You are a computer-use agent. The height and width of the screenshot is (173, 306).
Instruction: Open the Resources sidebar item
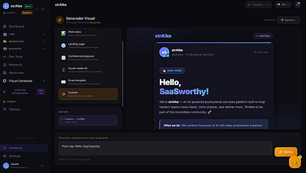click(16, 73)
